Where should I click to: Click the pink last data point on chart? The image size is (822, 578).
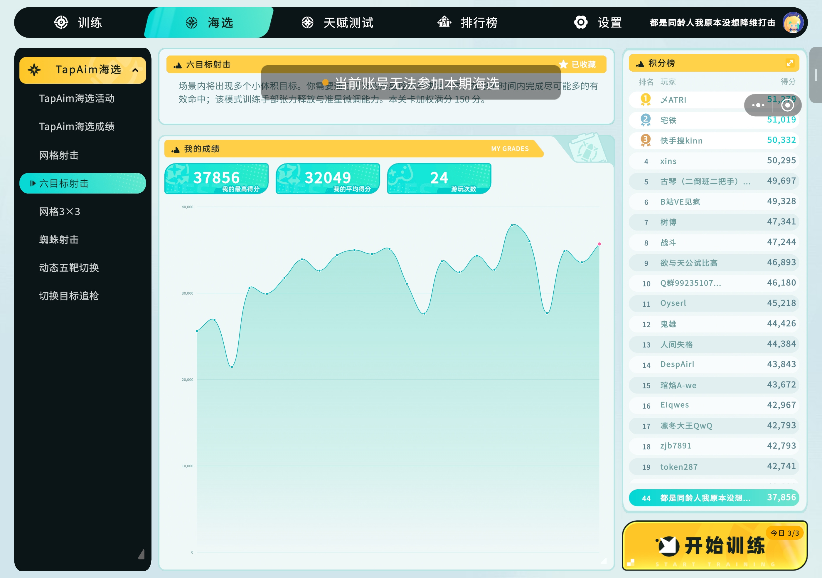coord(599,244)
